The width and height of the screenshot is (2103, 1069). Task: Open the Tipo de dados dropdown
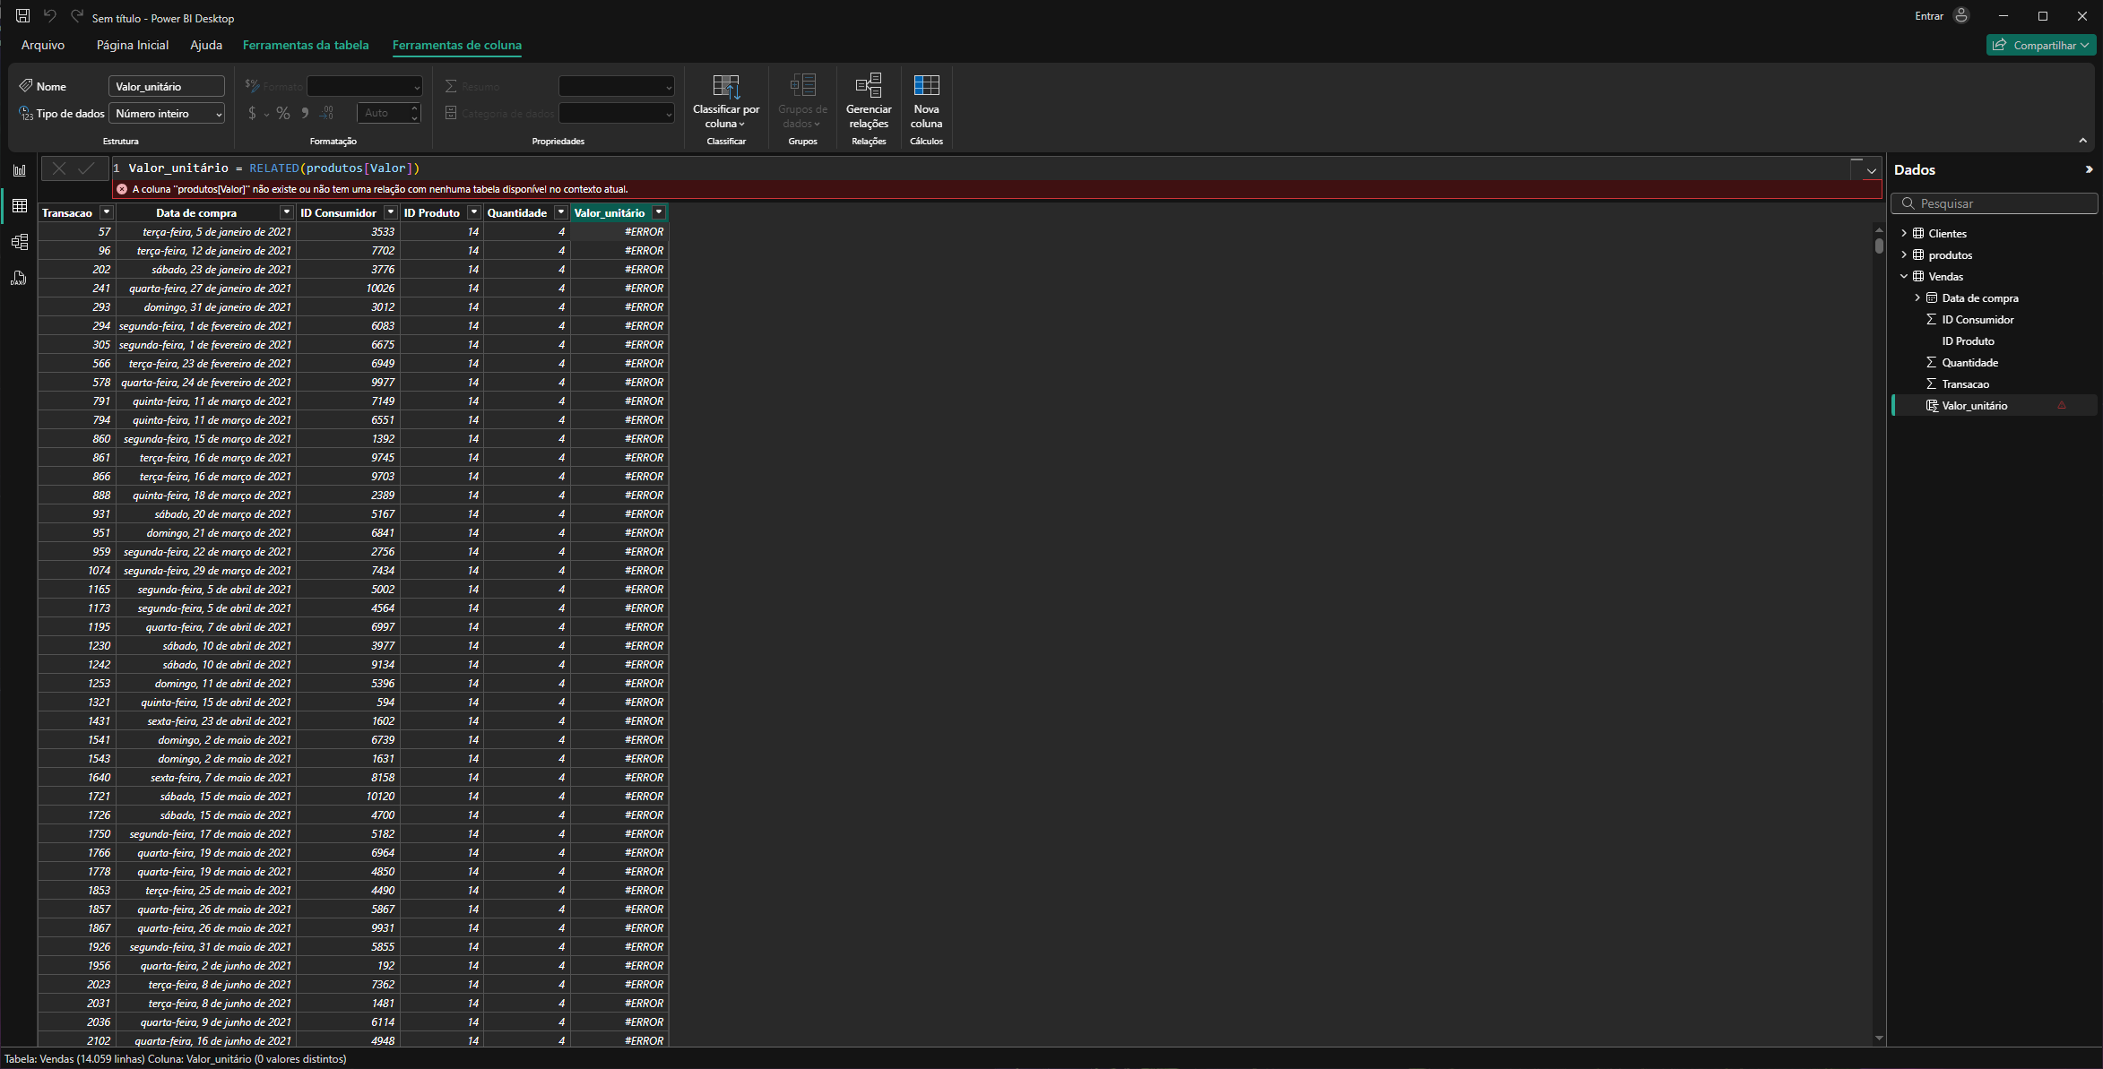[167, 114]
